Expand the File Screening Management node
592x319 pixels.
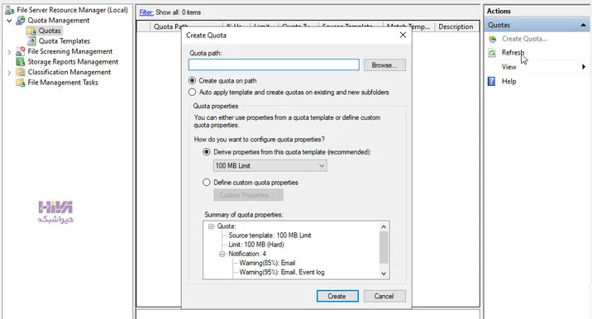[9, 52]
